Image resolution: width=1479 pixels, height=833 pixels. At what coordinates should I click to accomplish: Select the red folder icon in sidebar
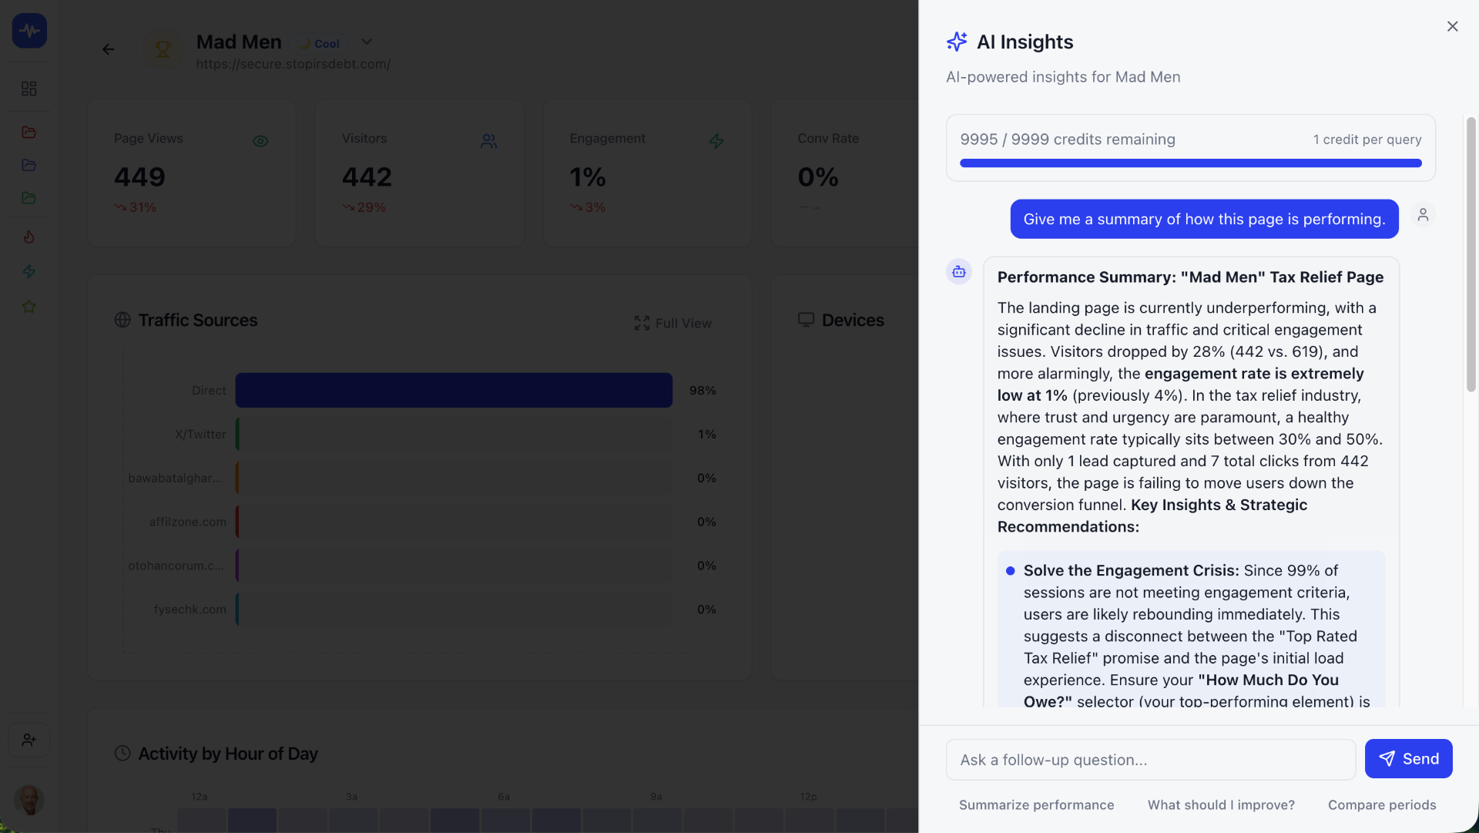(x=29, y=133)
